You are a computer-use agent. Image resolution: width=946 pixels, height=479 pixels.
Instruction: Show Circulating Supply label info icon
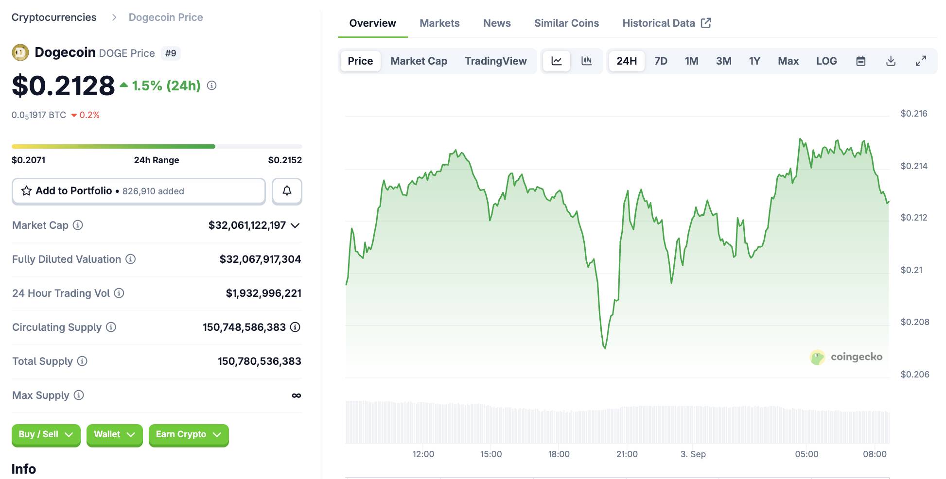[x=111, y=327]
